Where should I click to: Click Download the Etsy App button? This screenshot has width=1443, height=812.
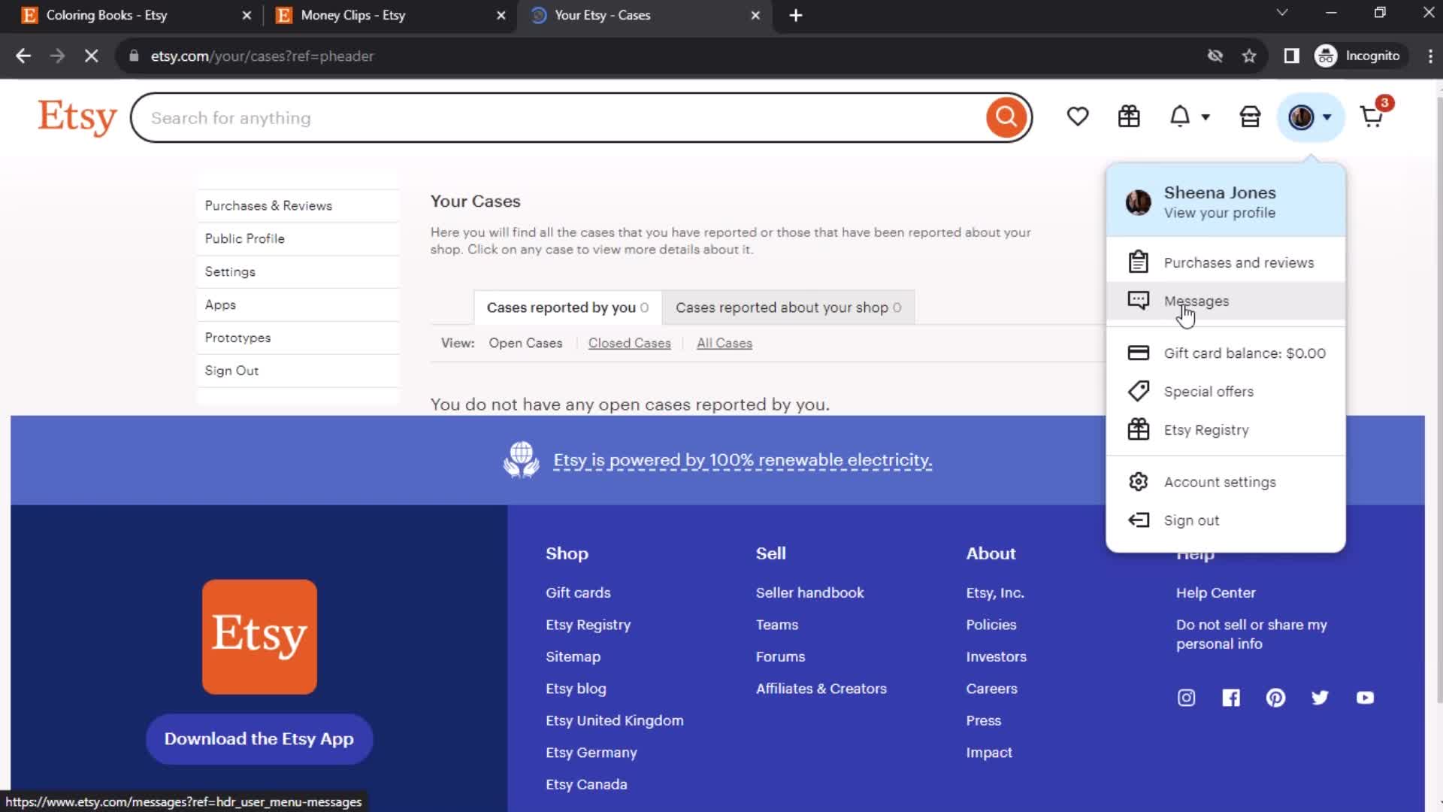(259, 739)
